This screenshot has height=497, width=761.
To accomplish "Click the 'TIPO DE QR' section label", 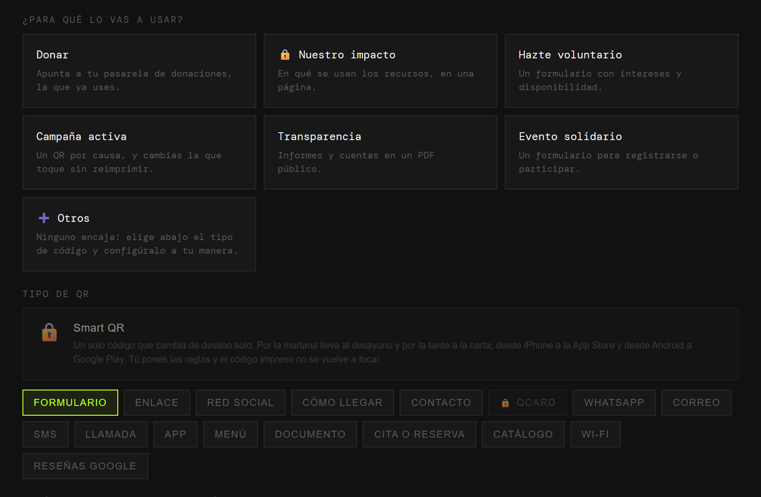I will point(56,294).
